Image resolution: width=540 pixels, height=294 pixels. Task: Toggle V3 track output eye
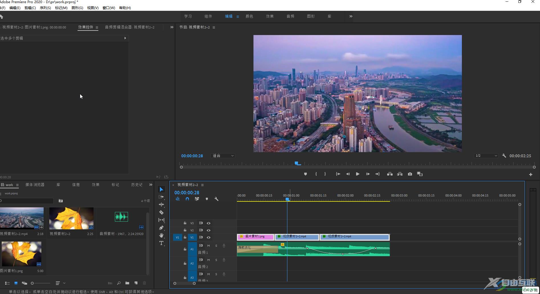coord(208,223)
